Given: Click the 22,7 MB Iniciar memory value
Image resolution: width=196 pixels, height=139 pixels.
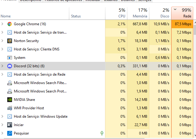Looking at the screenshot, I should click(x=141, y=125).
